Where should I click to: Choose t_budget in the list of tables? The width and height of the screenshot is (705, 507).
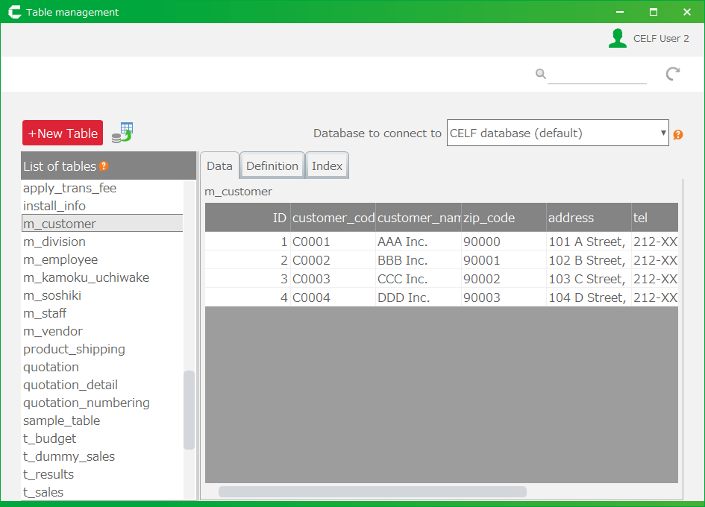49,438
